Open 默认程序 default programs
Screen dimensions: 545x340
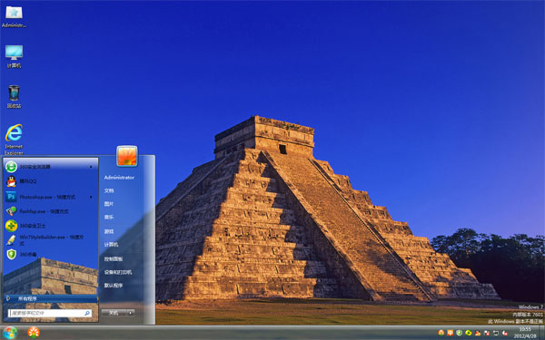point(114,286)
